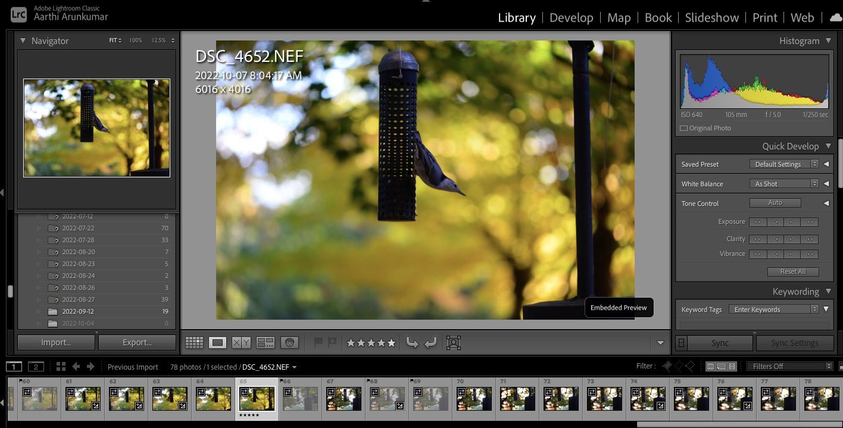Decrease Clarity by large step

point(757,239)
